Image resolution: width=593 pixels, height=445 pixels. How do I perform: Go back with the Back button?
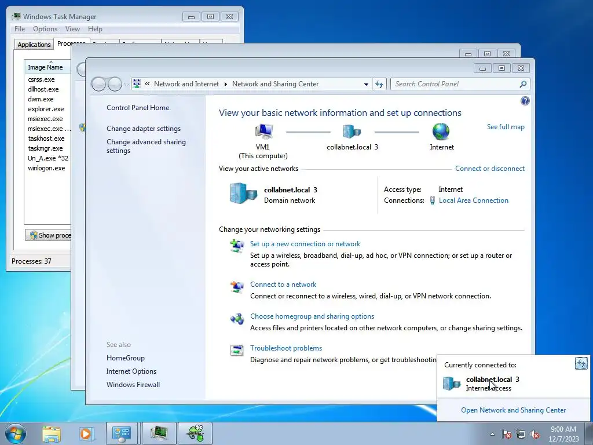[x=98, y=84]
